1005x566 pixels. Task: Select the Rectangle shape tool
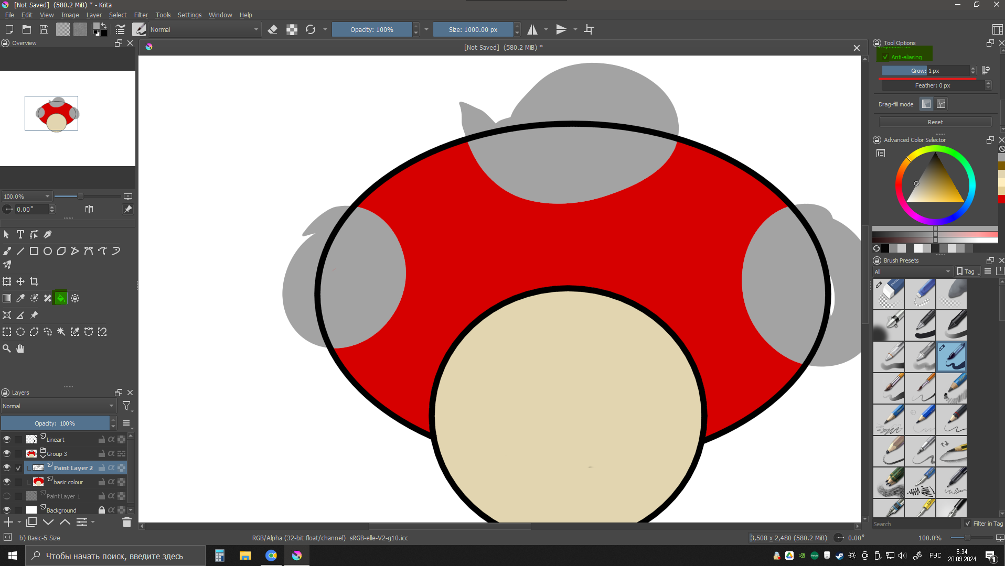(34, 251)
